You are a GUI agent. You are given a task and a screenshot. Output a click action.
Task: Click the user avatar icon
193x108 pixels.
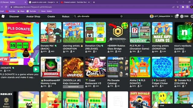click(x=151, y=16)
